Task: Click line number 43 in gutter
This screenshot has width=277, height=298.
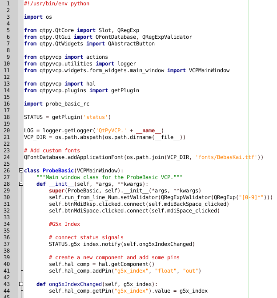Action: coord(7,284)
